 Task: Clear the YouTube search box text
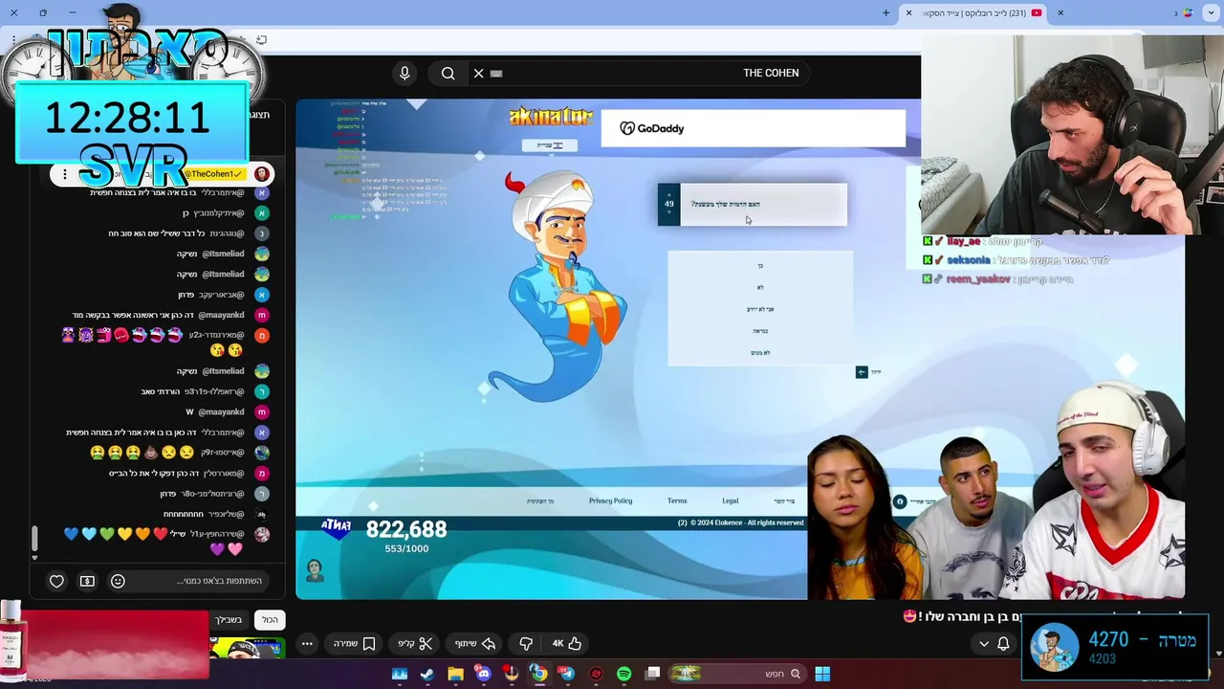click(479, 73)
